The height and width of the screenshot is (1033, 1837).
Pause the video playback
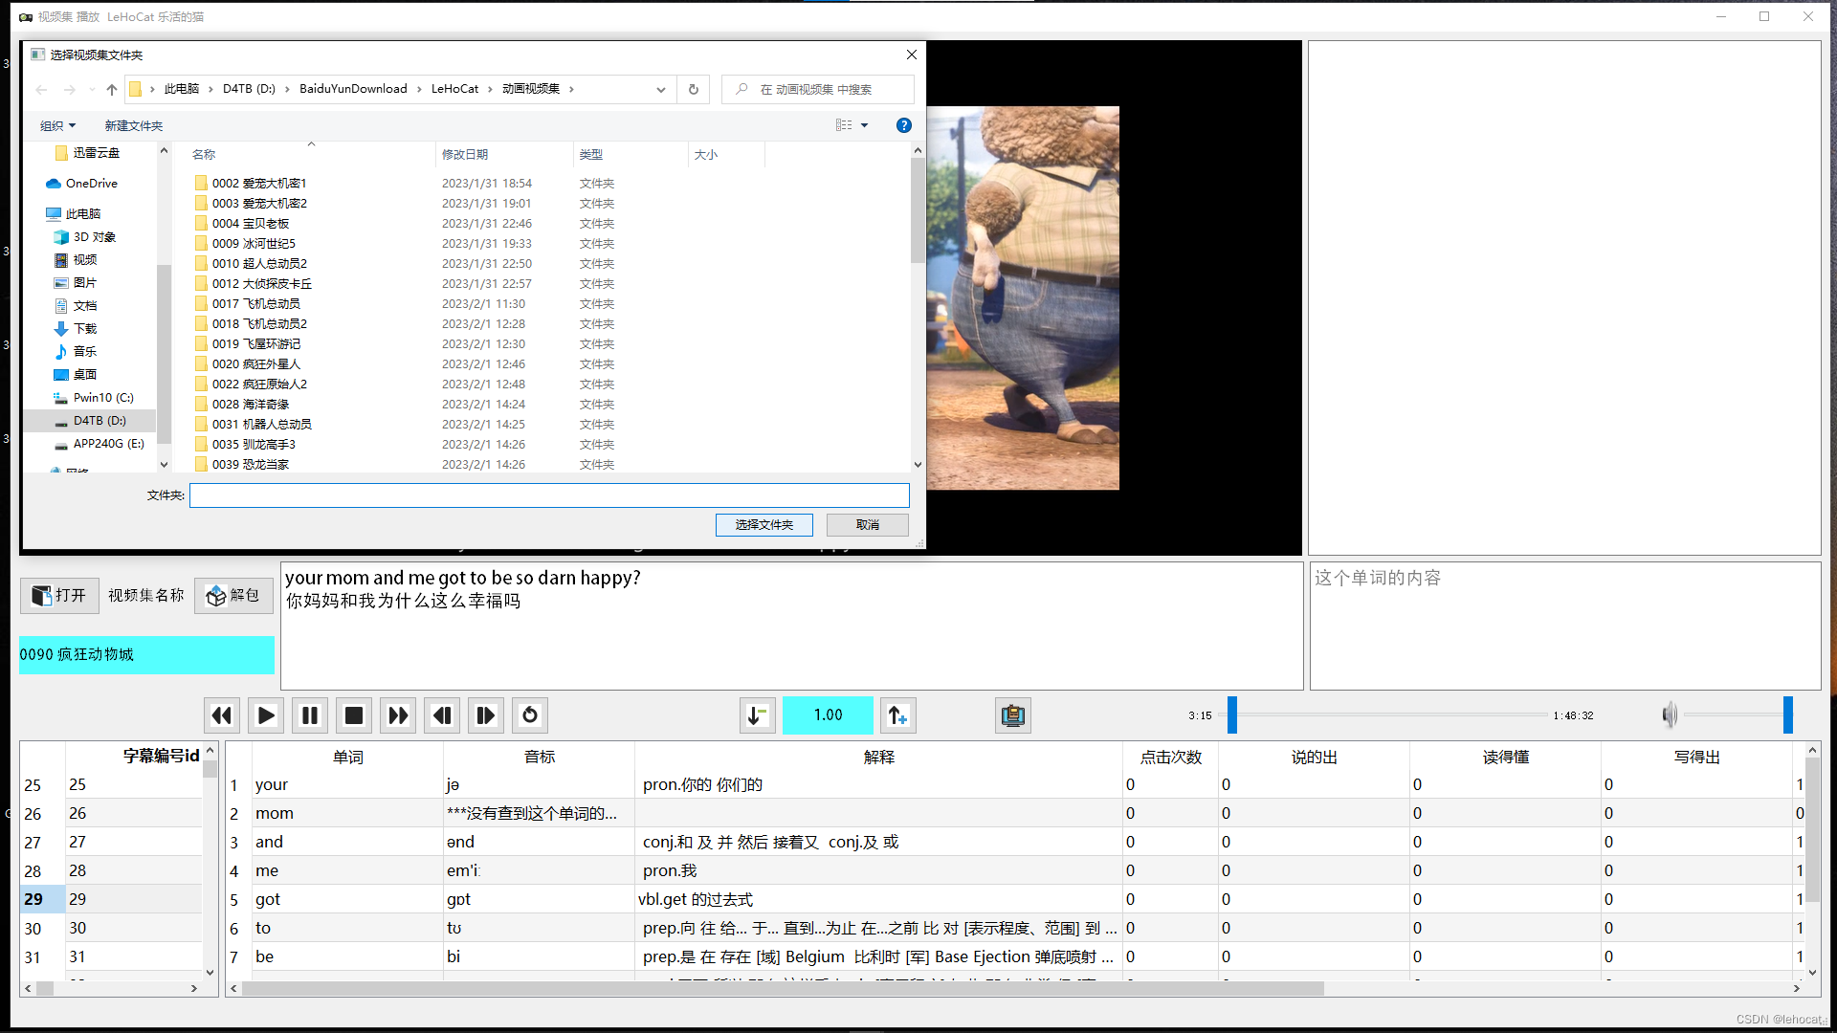pyautogui.click(x=310, y=715)
